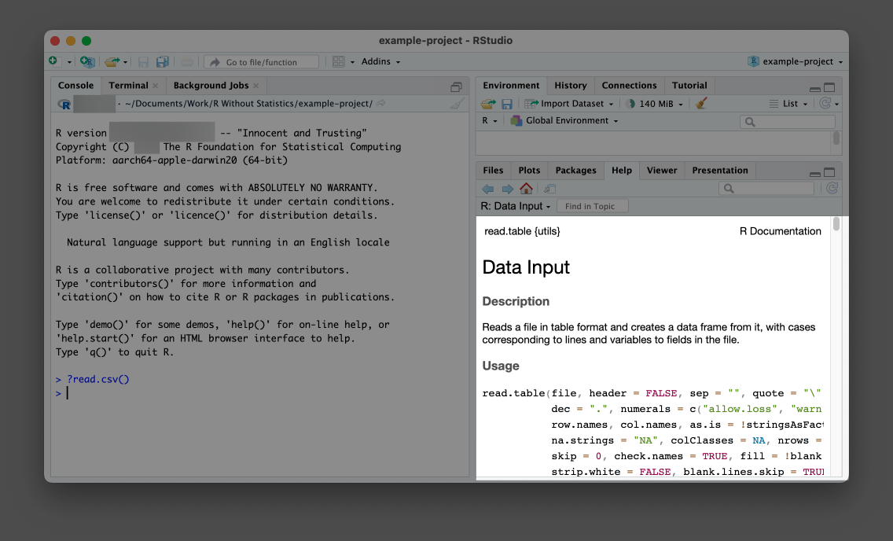Open the Packages tab
Screen dimensions: 893x541
point(575,170)
